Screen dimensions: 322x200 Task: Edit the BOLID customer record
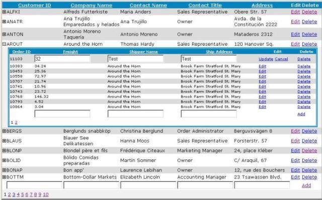coord(295,160)
